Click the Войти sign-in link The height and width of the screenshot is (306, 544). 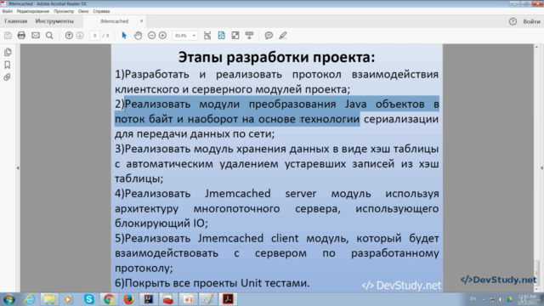(531, 21)
